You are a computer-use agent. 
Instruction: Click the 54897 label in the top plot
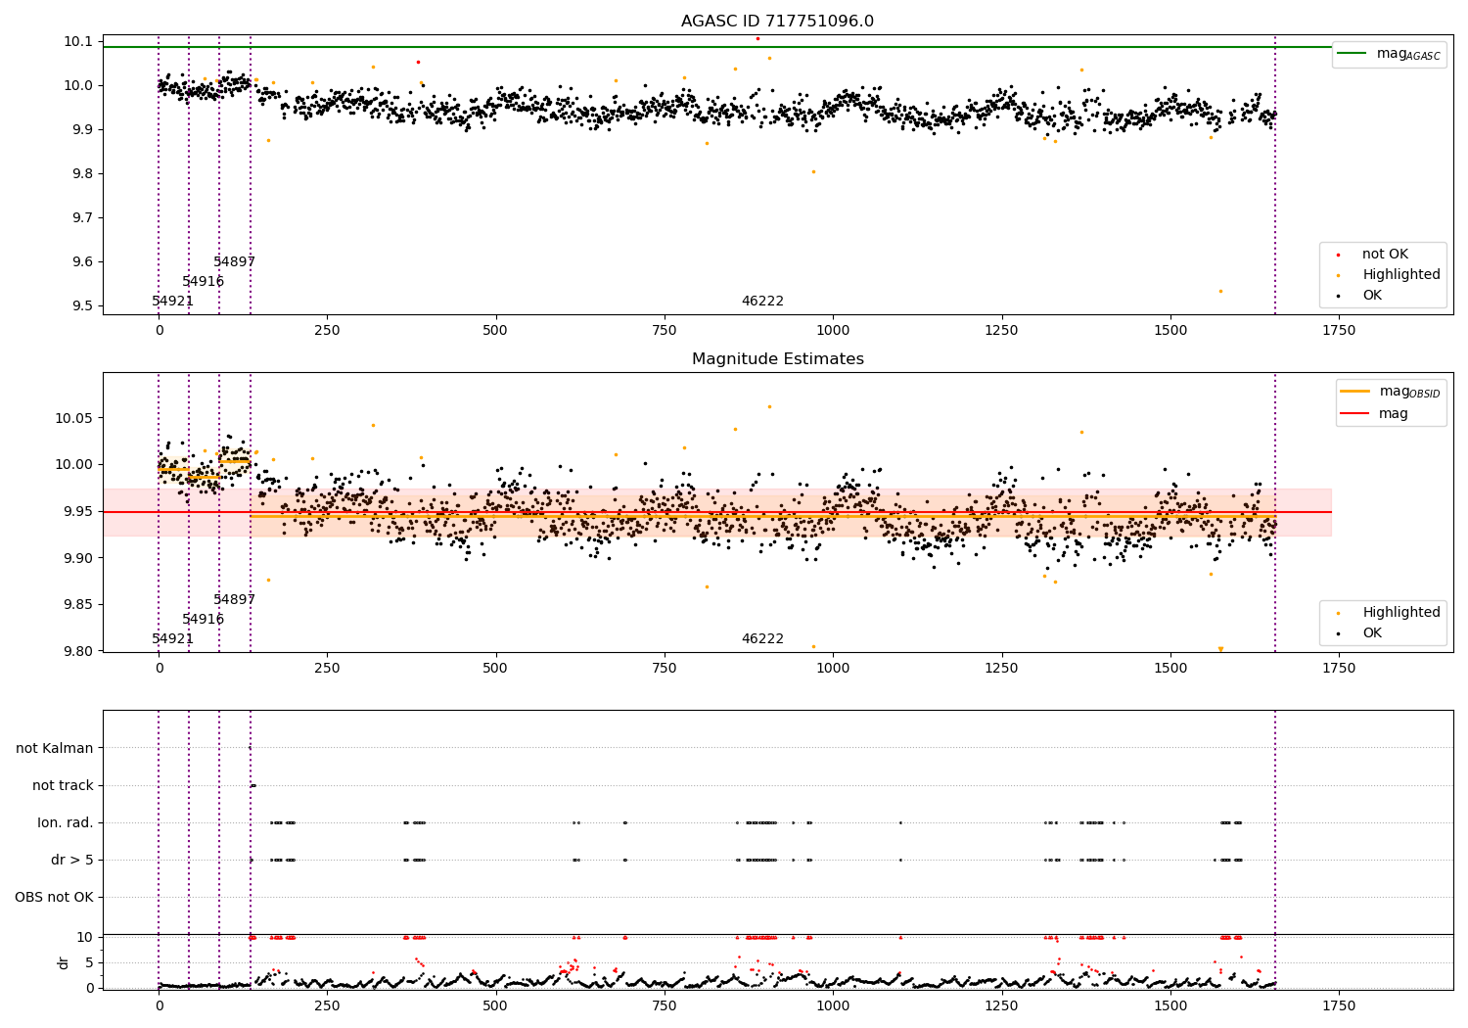coord(235,262)
